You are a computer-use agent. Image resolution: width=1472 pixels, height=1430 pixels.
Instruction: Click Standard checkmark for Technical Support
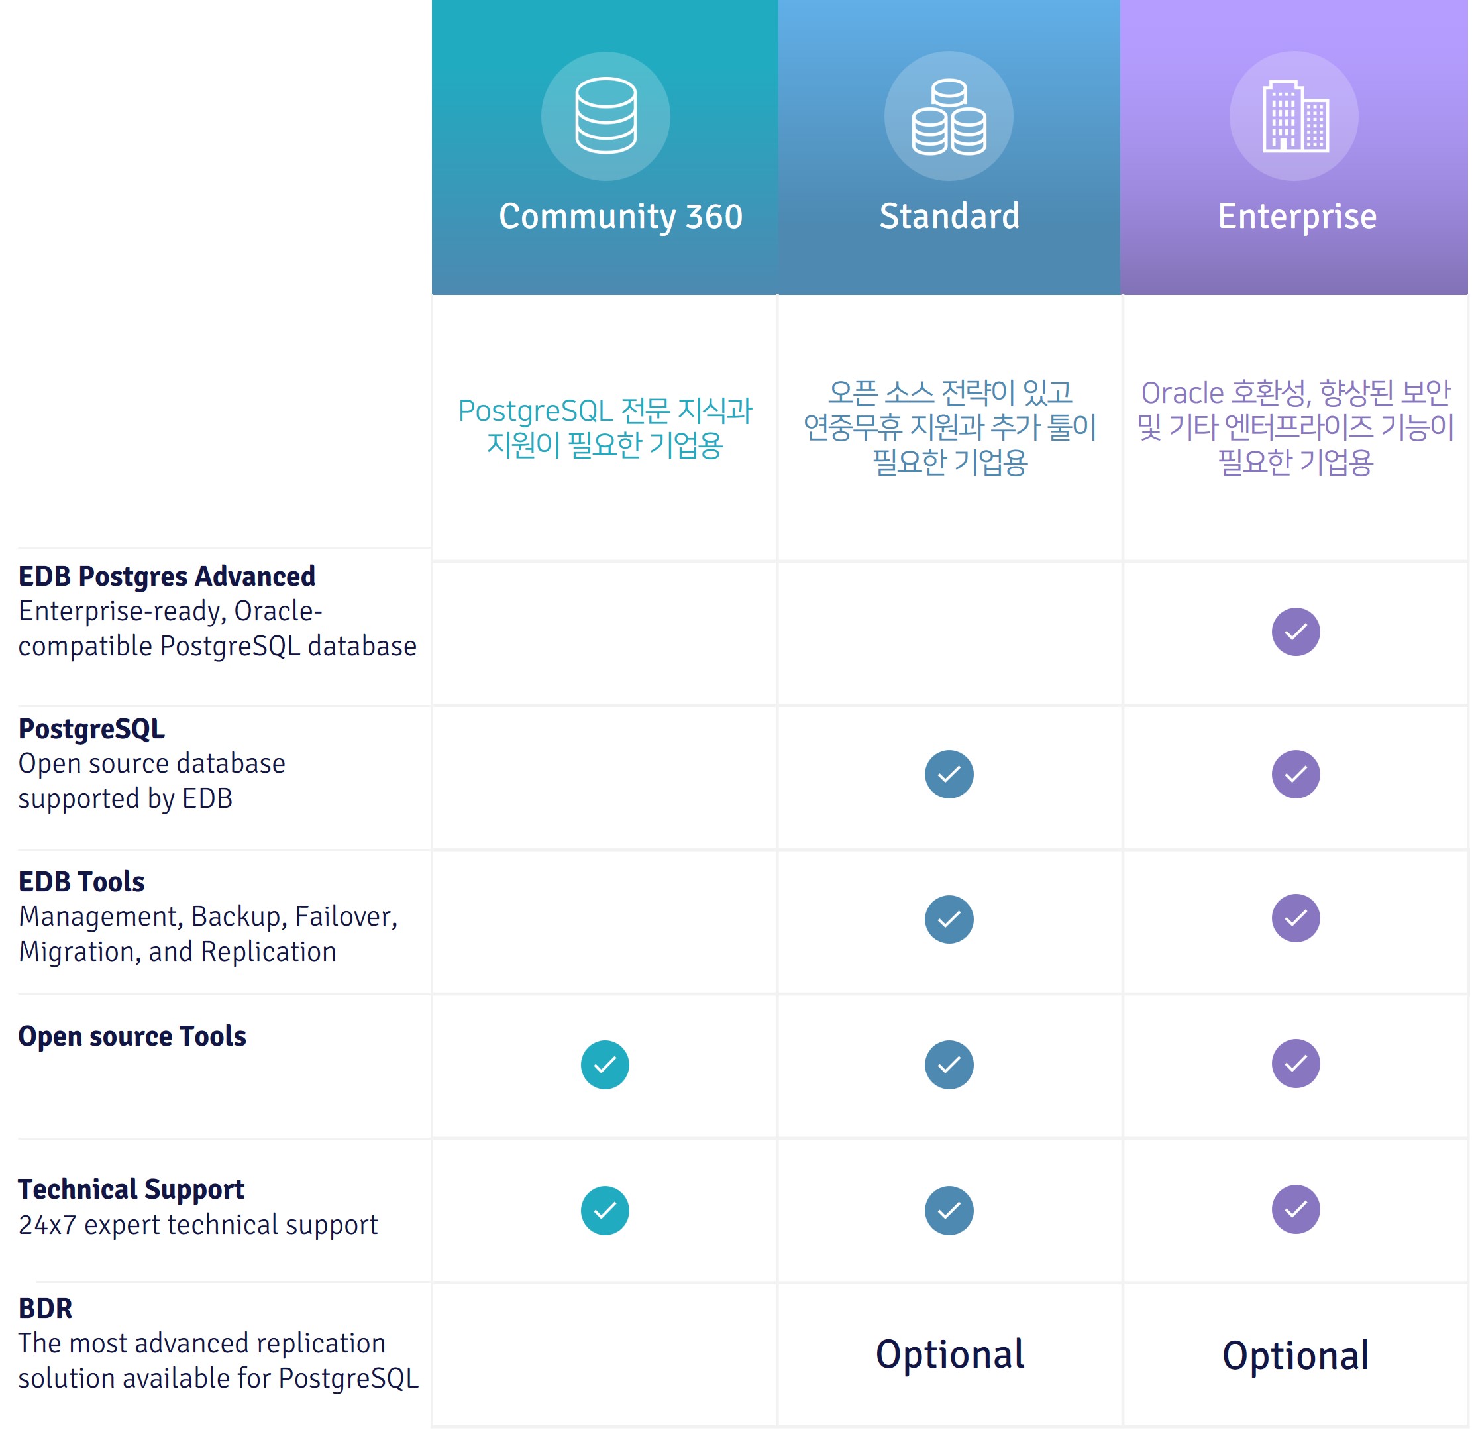pos(949,1211)
